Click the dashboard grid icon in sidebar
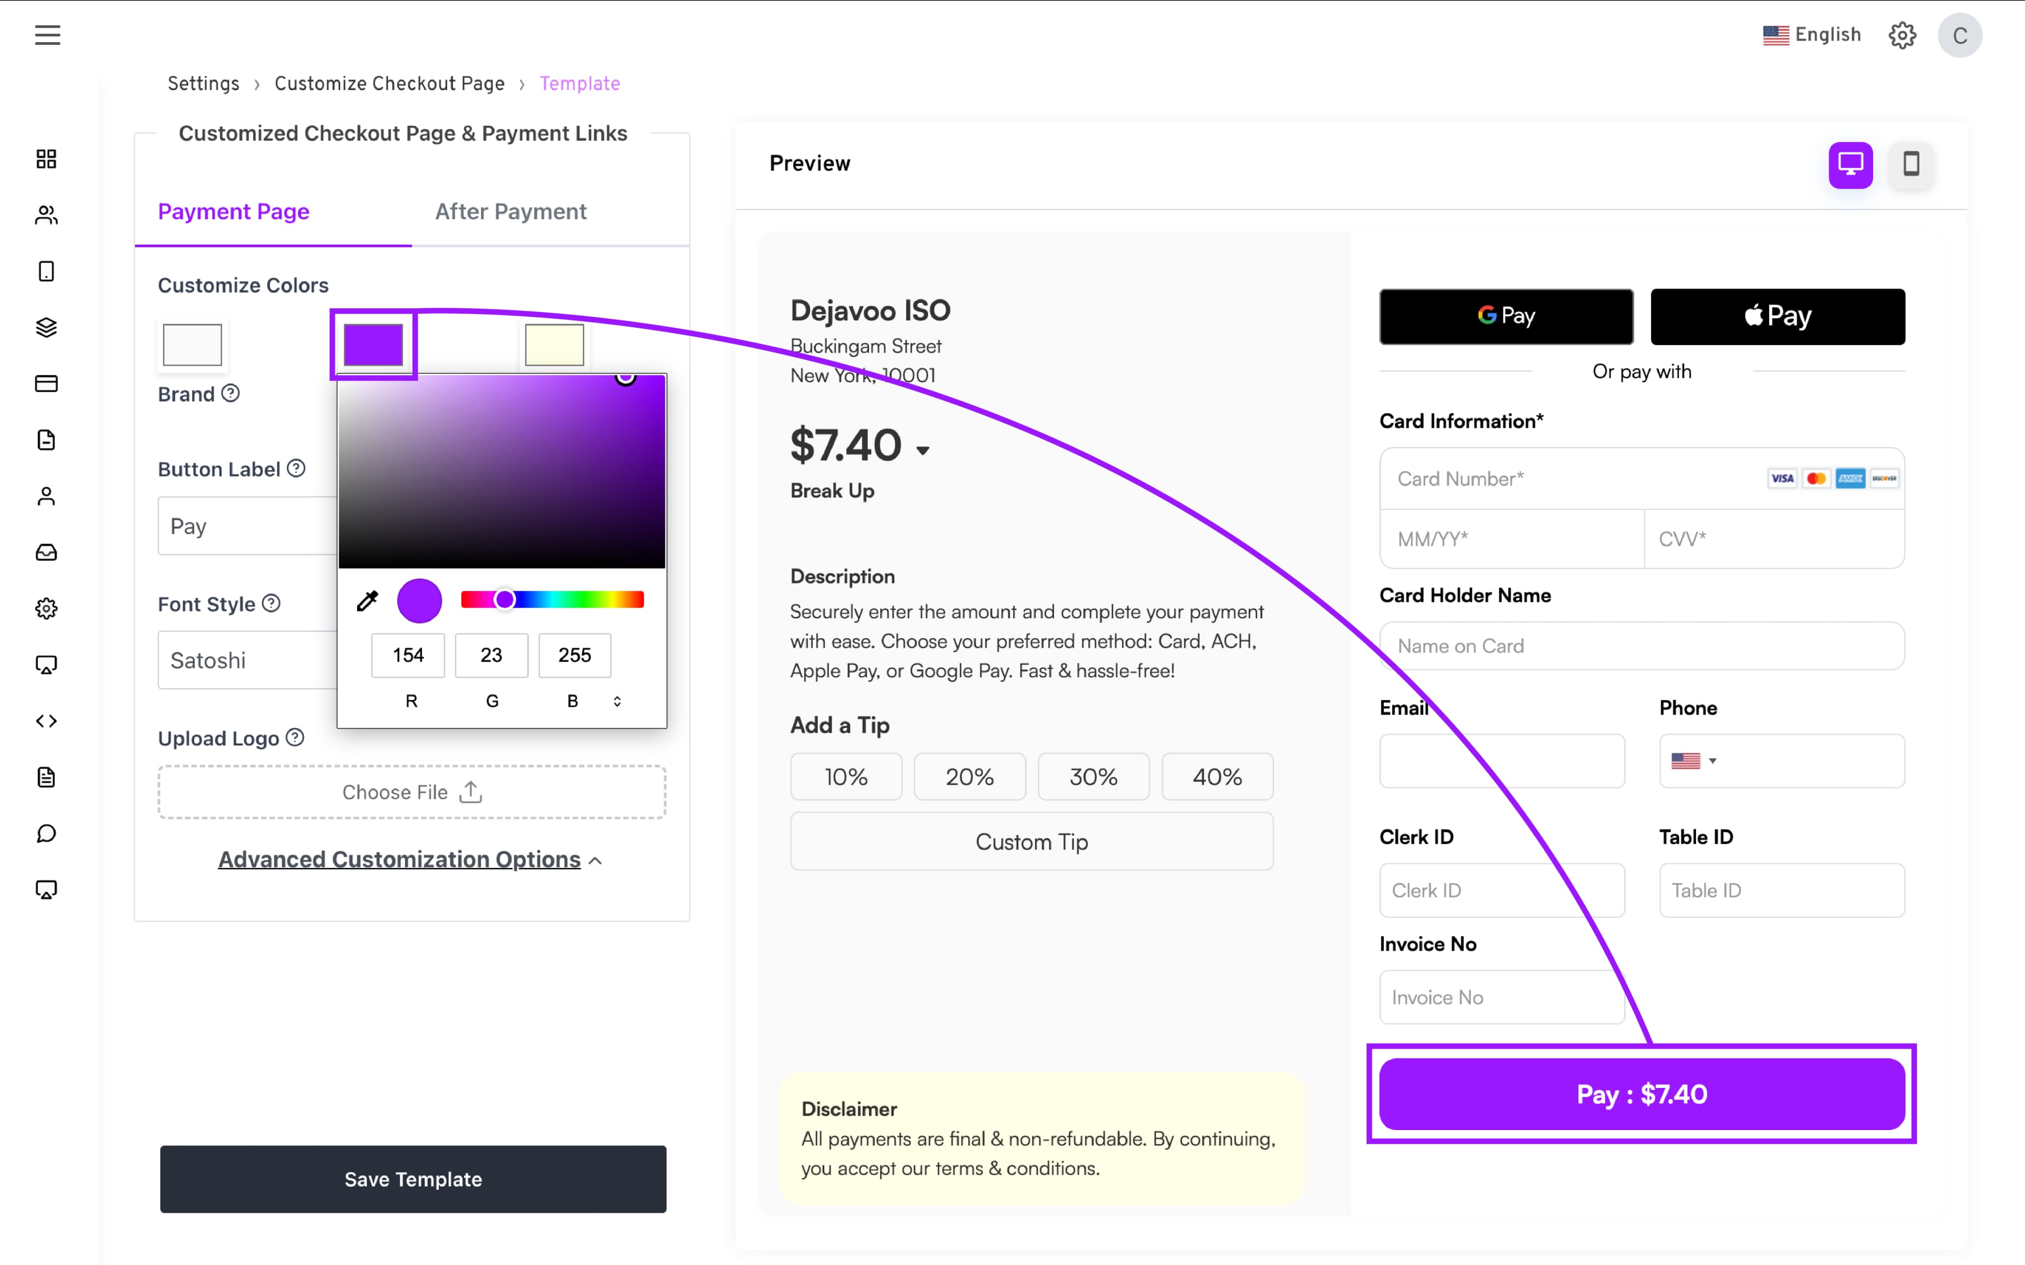 pos(47,159)
